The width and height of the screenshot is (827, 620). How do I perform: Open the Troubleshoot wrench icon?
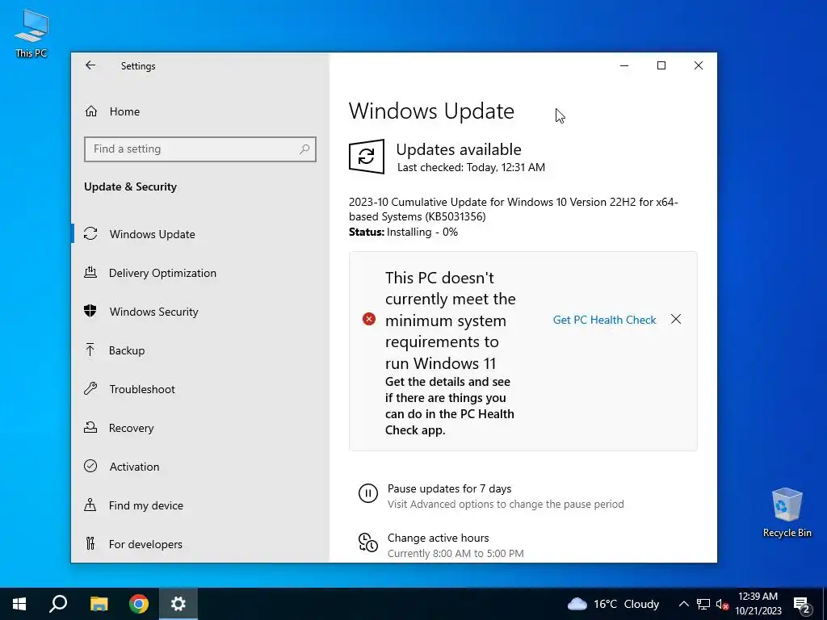[90, 388]
